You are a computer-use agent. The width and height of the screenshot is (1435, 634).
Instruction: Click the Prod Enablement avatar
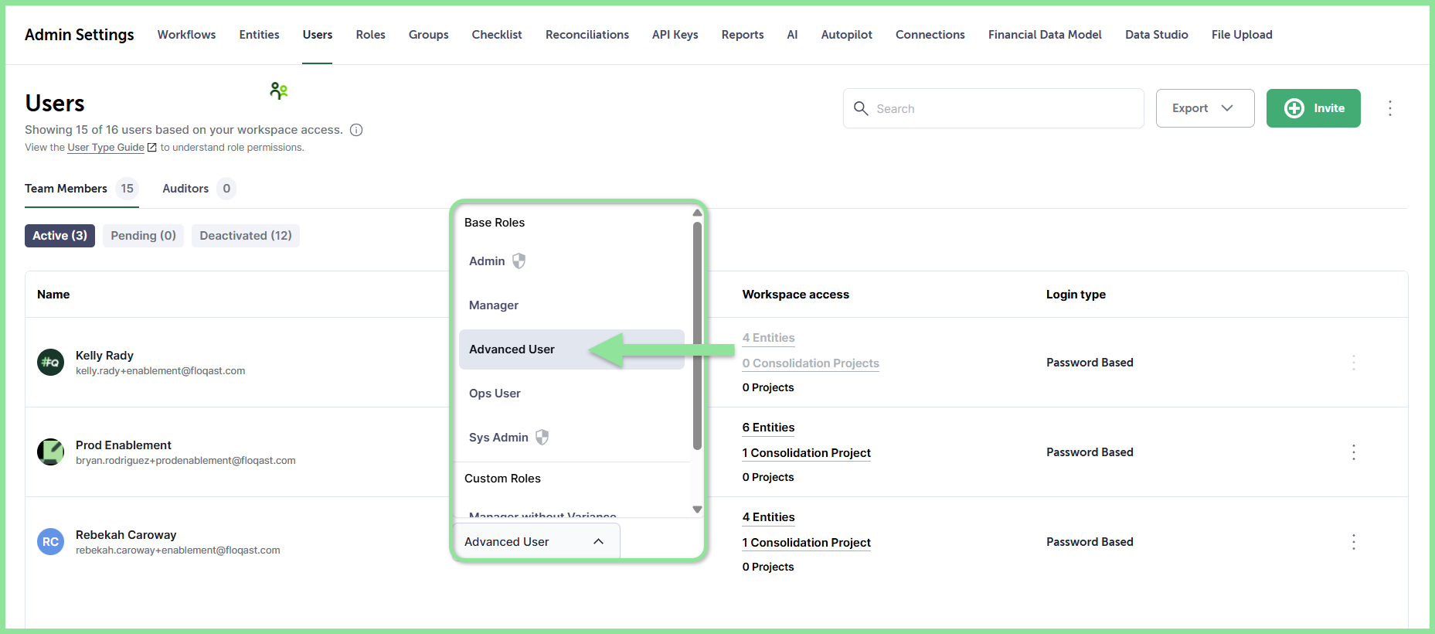pyautogui.click(x=51, y=452)
